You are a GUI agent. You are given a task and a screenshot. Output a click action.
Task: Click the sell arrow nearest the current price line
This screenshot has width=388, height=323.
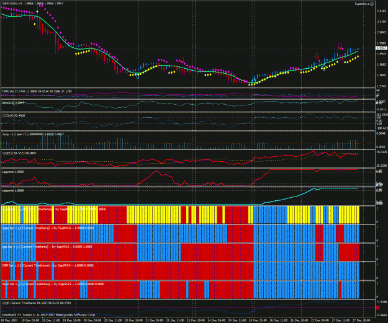(x=340, y=46)
